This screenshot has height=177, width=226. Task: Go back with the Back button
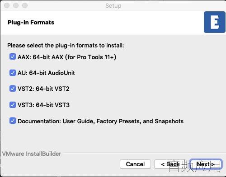(x=170, y=164)
